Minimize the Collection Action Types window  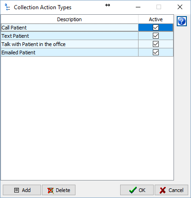click(x=138, y=7)
